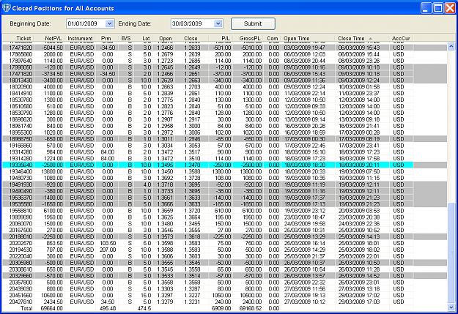Sort by the GrossPL column header
The width and height of the screenshot is (458, 314).
point(250,38)
